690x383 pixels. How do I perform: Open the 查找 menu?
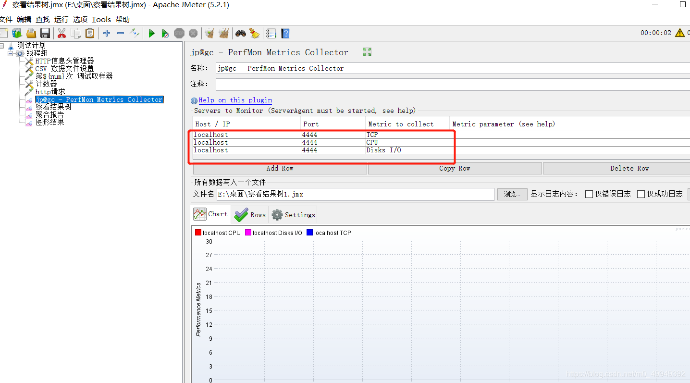click(42, 19)
